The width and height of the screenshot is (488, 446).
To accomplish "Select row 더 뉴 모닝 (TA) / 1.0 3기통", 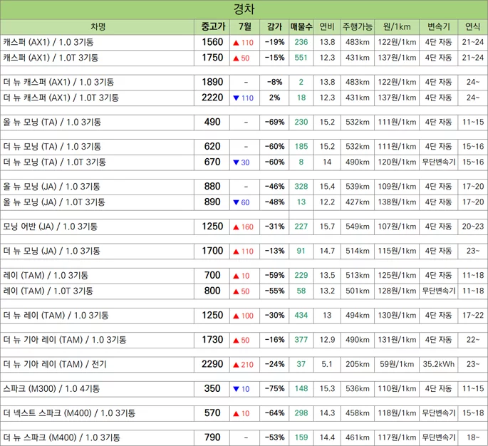I will [x=244, y=147].
